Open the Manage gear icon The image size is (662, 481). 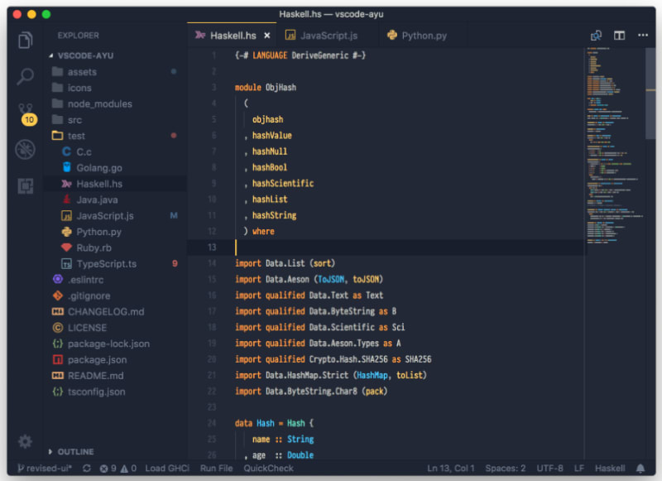25,441
